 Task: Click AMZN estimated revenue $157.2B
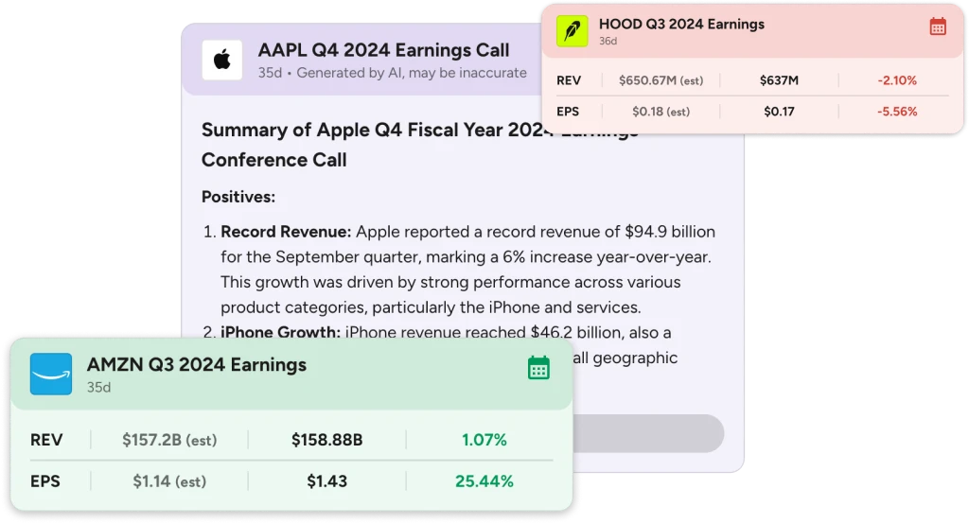coord(169,440)
